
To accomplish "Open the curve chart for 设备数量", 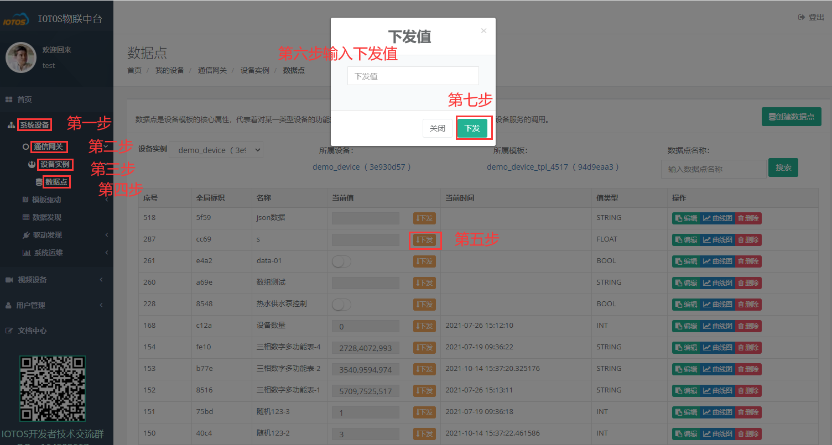I will tap(717, 326).
